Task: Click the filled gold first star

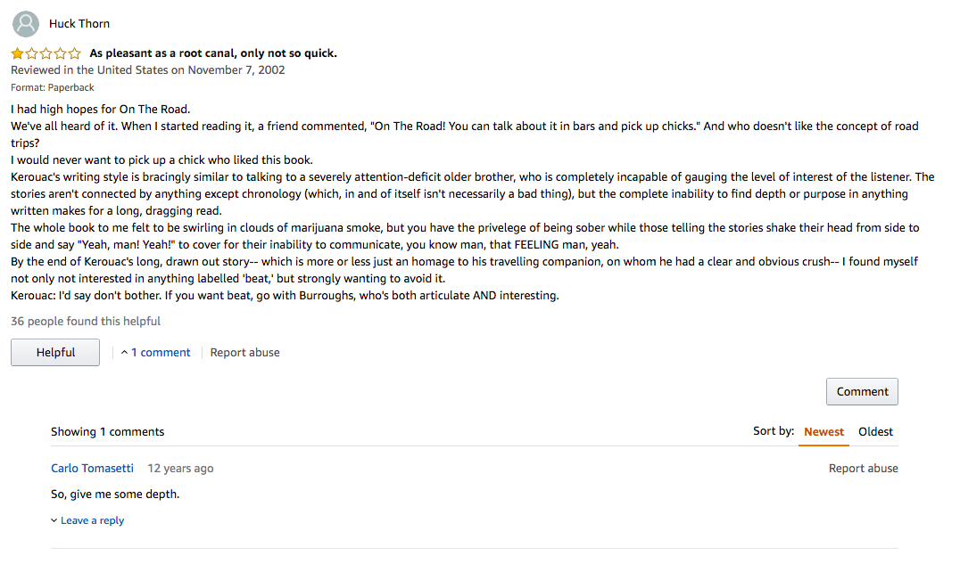Action: pos(17,53)
